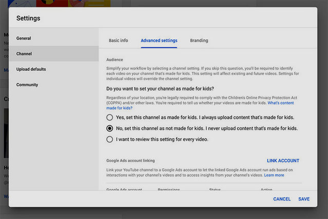This screenshot has width=328, height=219.
Task: Switch to the Branding tab
Action: click(199, 41)
